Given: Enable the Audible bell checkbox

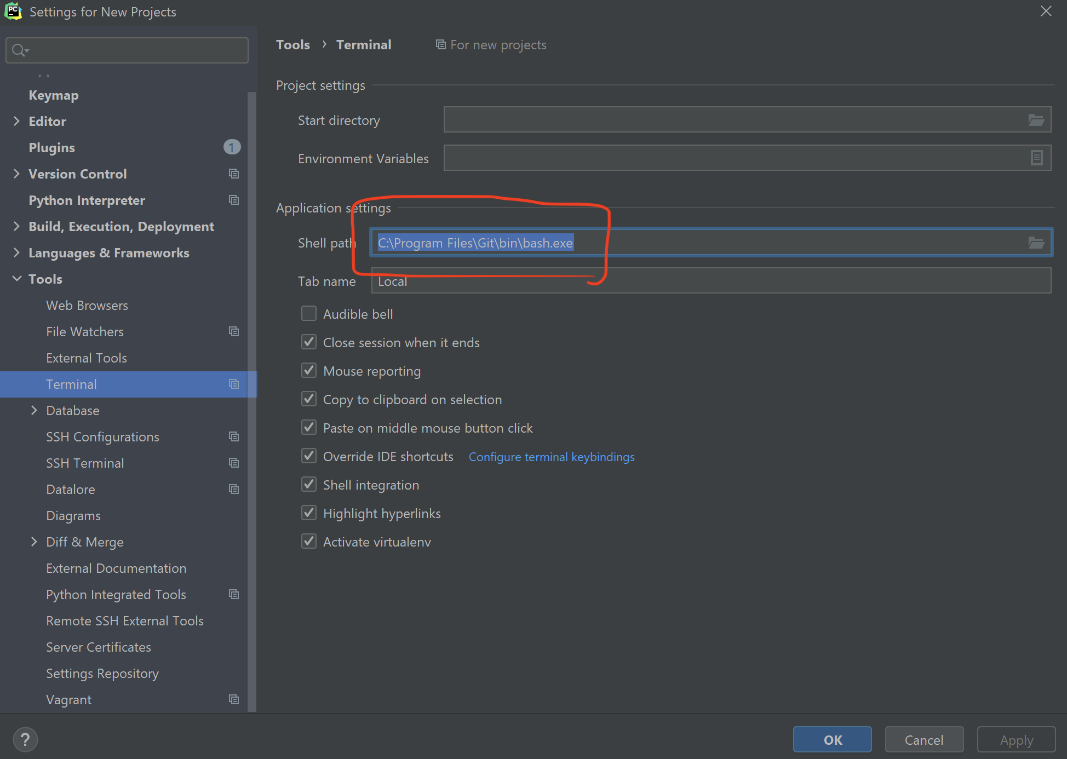Looking at the screenshot, I should coord(309,313).
